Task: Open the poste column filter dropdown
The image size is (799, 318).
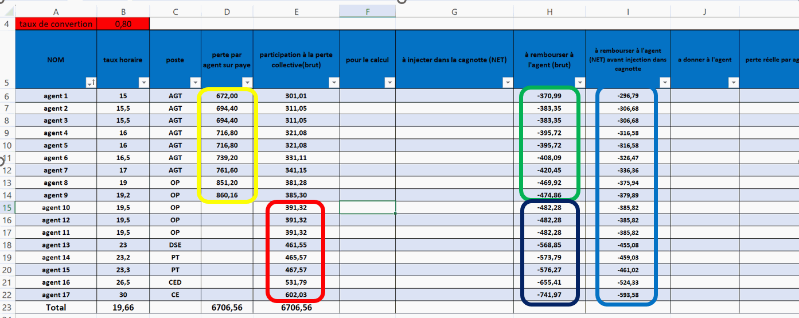Action: click(195, 83)
